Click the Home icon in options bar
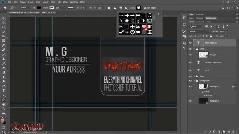 pyautogui.click(x=5, y=8)
